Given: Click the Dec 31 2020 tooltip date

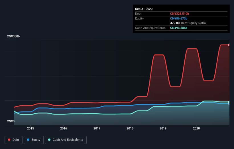Looking at the screenshot, I should 144,9.
